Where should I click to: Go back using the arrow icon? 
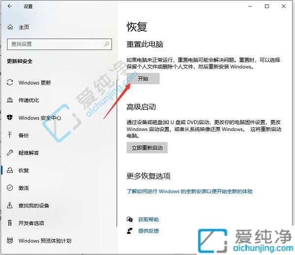pyautogui.click(x=10, y=6)
